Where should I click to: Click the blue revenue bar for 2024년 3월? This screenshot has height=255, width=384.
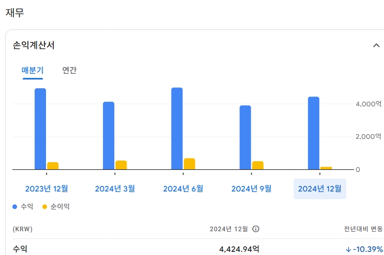click(x=109, y=135)
